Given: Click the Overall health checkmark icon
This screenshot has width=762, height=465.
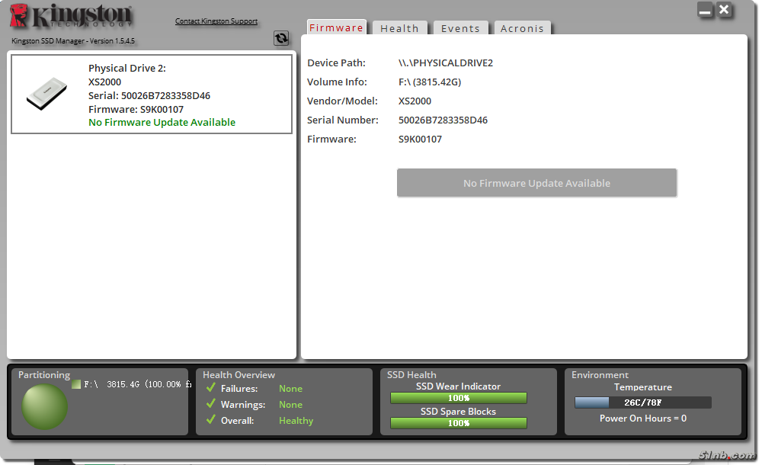Looking at the screenshot, I should (210, 421).
